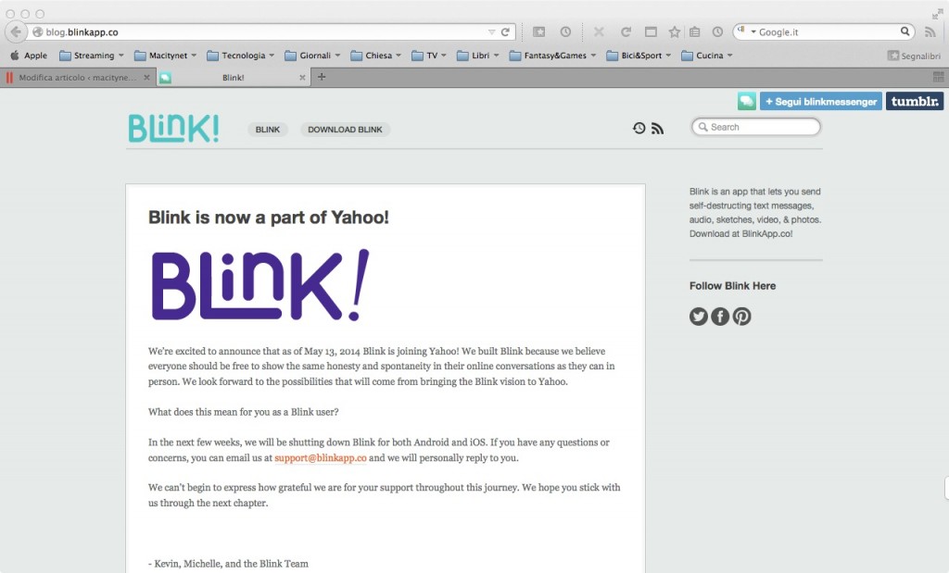Click the window/tab view icon in the toolbar
Viewport: 949px width, 573px height.
click(x=651, y=32)
